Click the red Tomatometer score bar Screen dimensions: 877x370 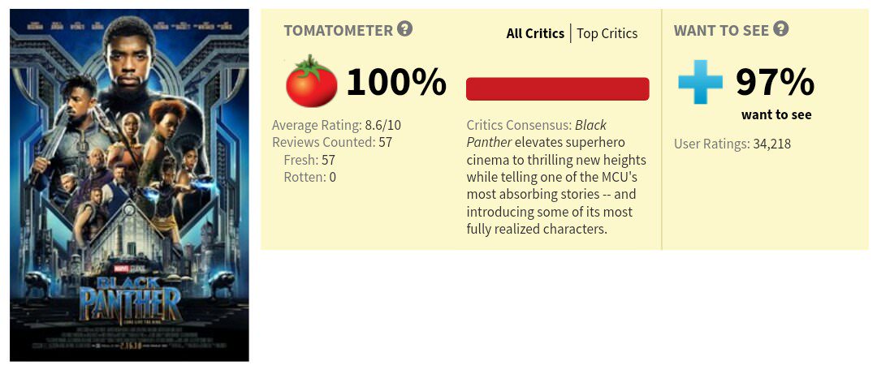click(557, 89)
